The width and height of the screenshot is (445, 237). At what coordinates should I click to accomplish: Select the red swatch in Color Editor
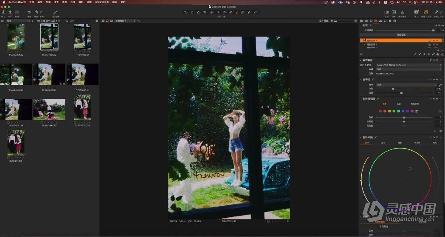[380, 111]
